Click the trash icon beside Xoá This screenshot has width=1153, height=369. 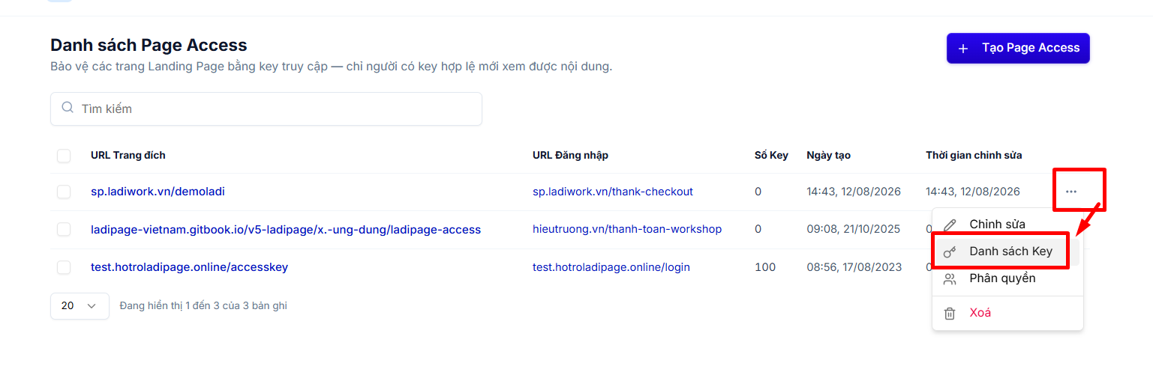[950, 313]
